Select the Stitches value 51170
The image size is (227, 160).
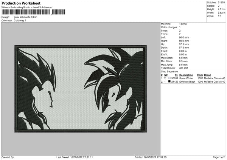pyautogui.click(x=221, y=3)
